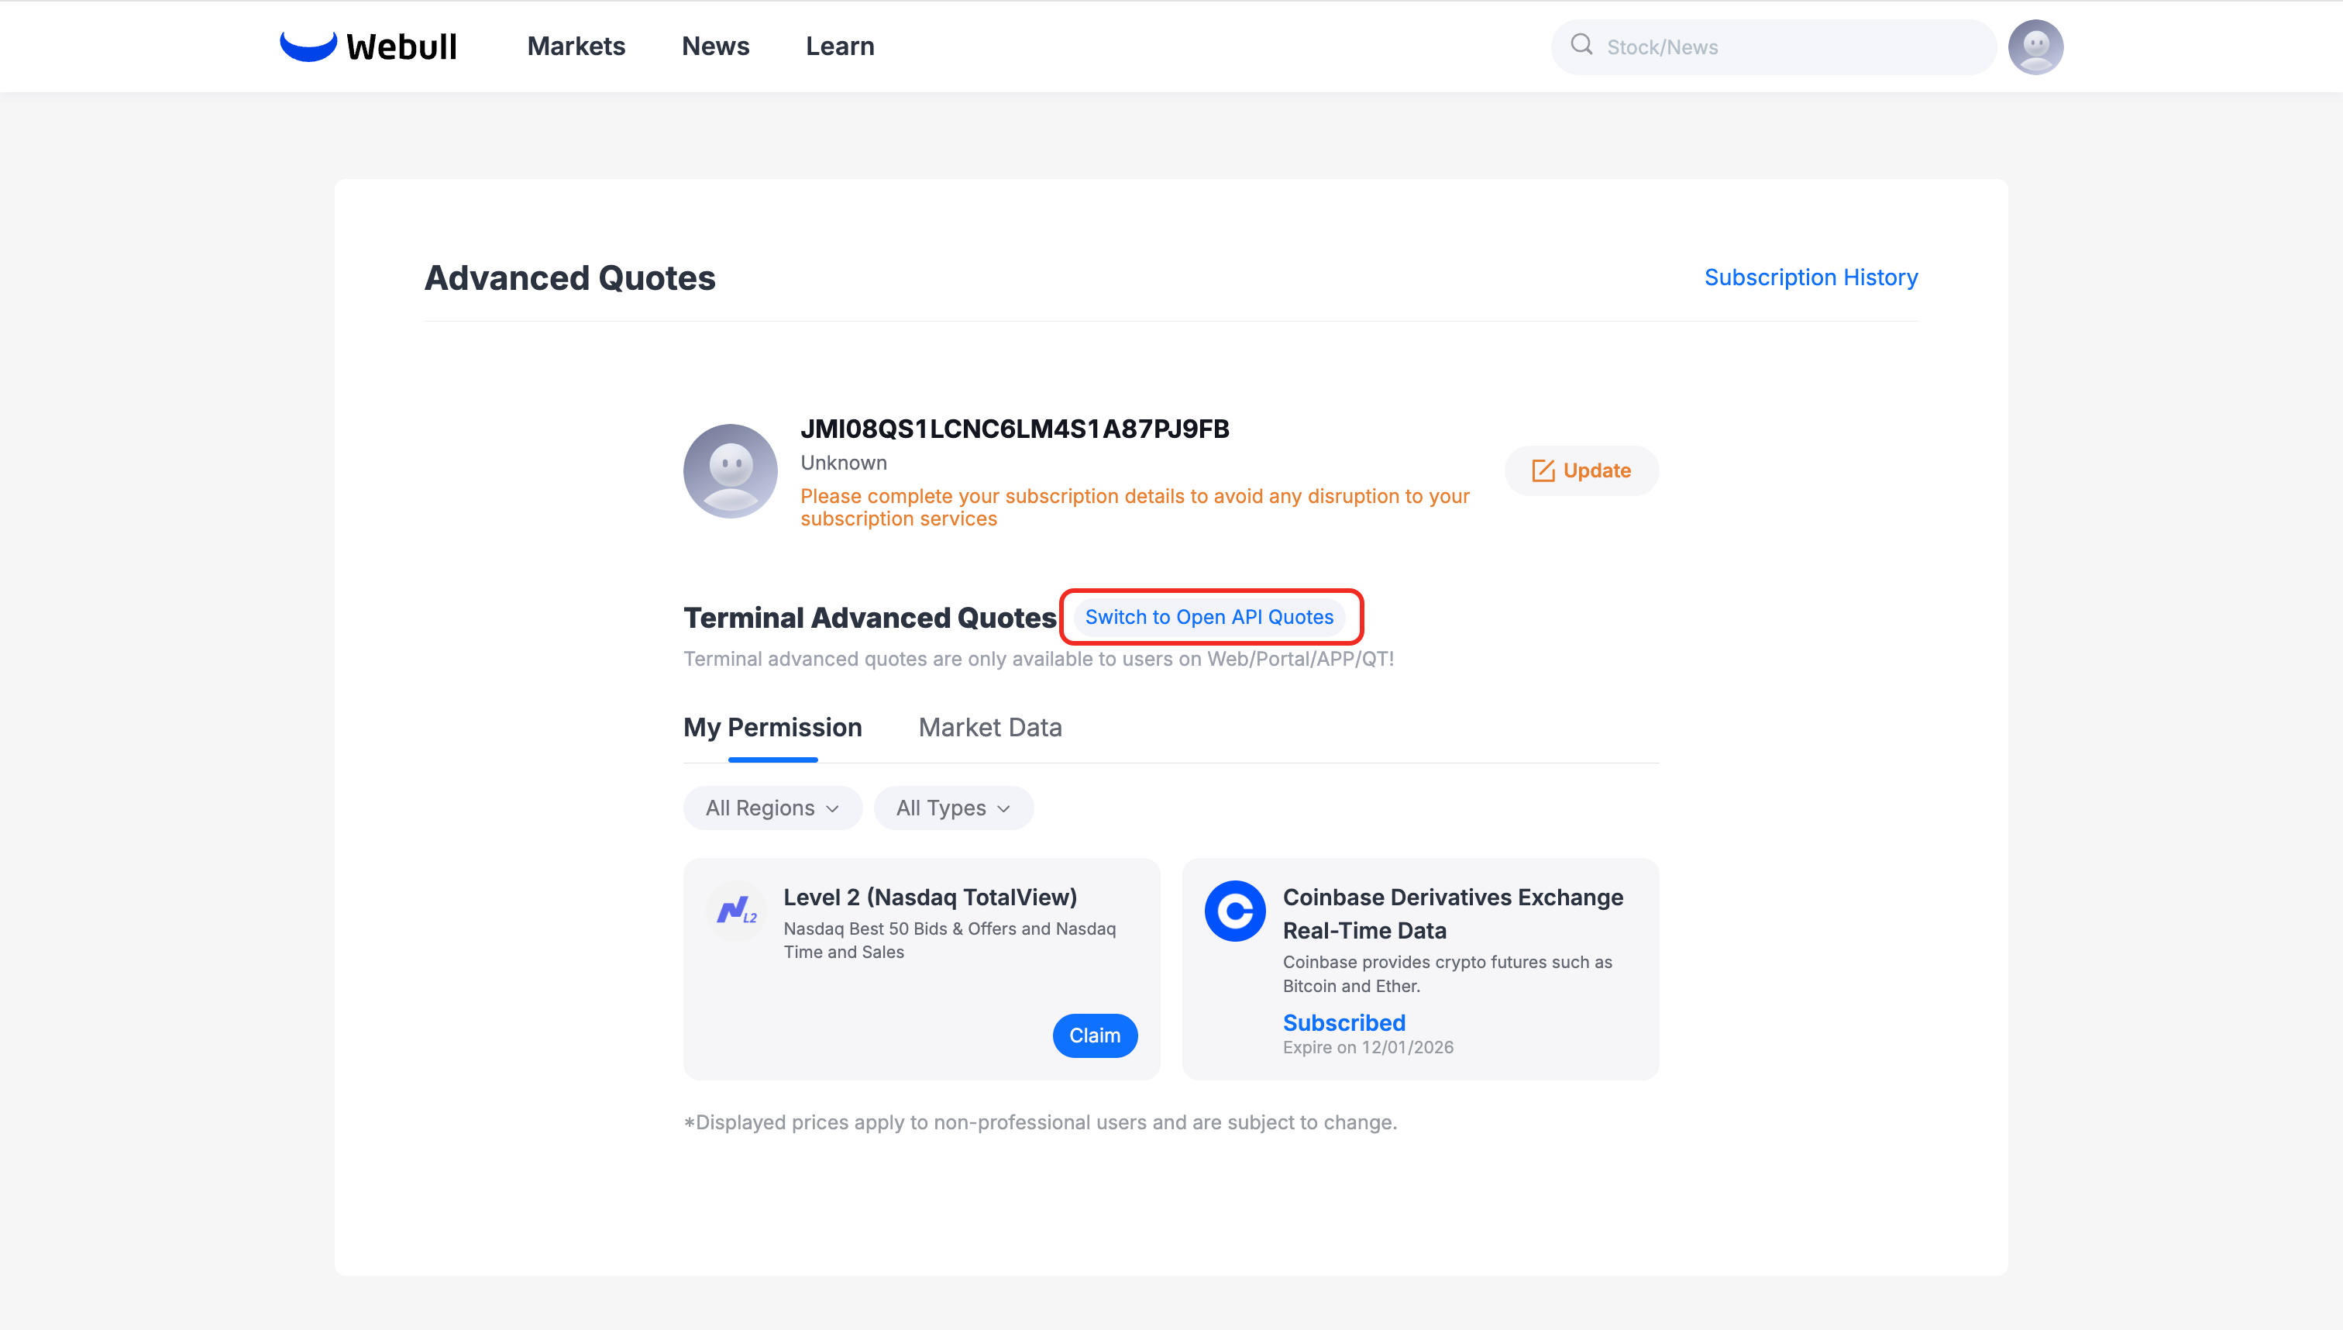Click the large profile avatar image
The height and width of the screenshot is (1330, 2343).
pyautogui.click(x=731, y=470)
